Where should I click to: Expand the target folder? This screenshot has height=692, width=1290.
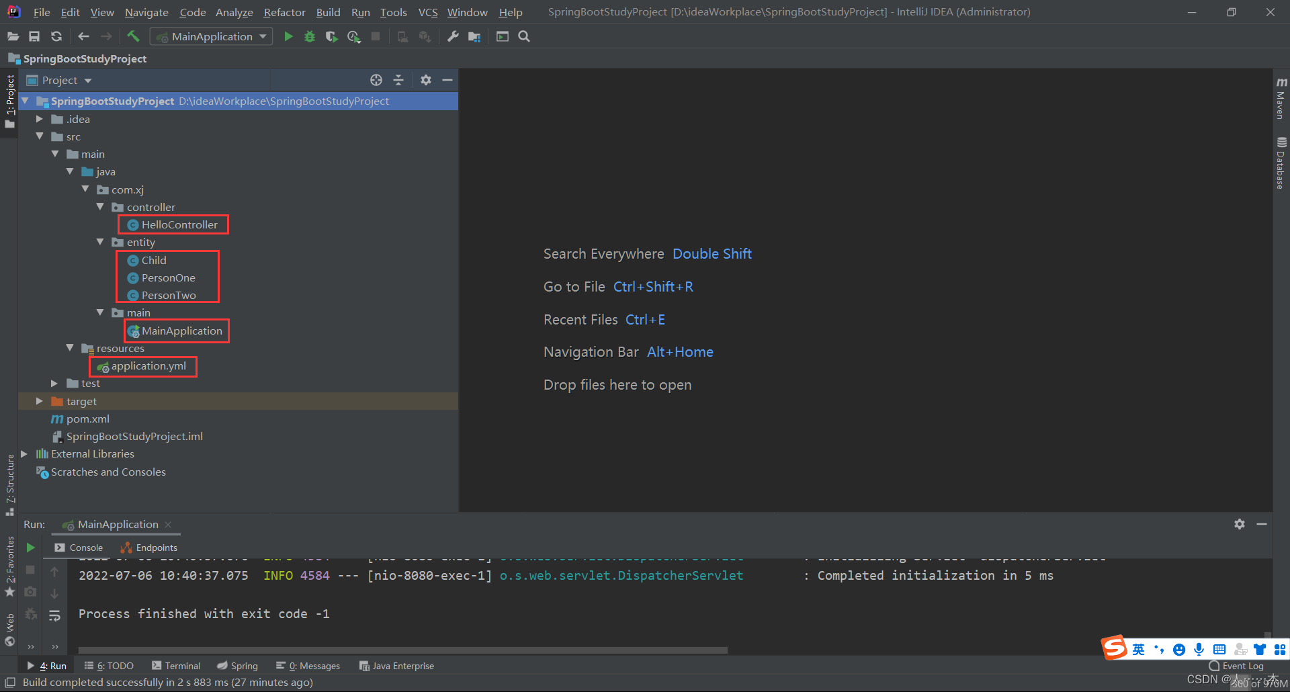point(40,401)
